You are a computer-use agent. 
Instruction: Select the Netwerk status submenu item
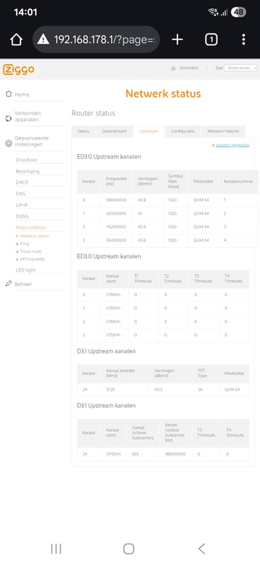coord(35,236)
